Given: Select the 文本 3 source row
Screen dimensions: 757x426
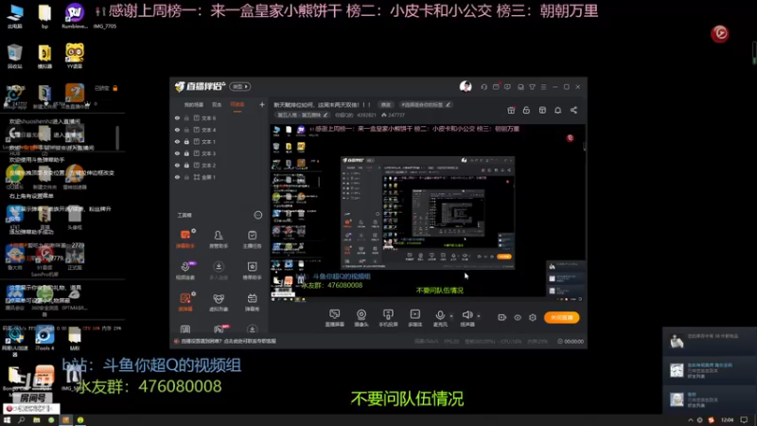Looking at the screenshot, I should pyautogui.click(x=220, y=153).
